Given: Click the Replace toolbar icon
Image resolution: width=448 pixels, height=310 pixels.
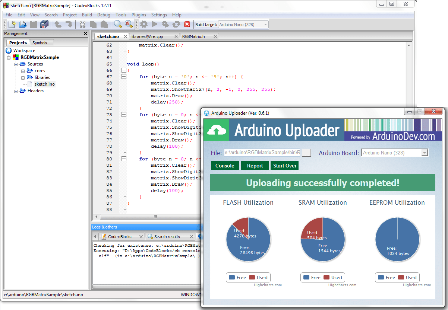Looking at the screenshot, I should pyautogui.click(x=129, y=24).
